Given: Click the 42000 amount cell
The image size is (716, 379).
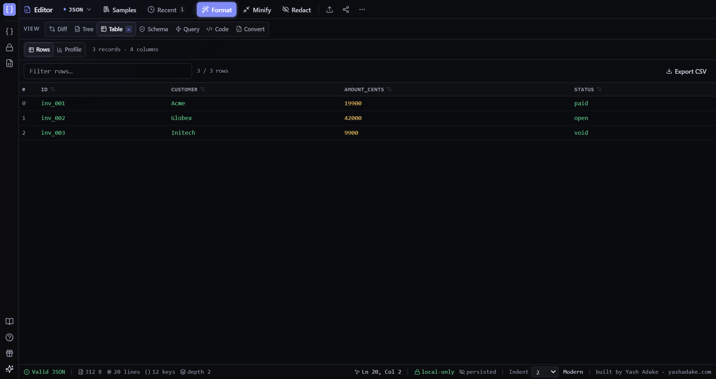Looking at the screenshot, I should click(353, 118).
